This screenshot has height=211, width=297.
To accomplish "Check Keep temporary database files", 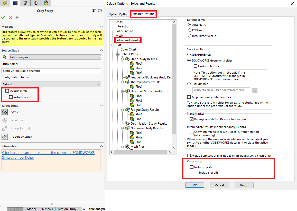I will click(189, 97).
